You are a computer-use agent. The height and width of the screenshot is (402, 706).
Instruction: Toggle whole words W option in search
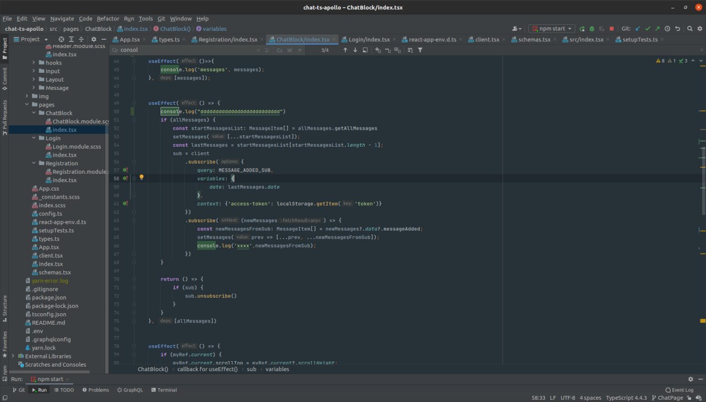(x=290, y=50)
